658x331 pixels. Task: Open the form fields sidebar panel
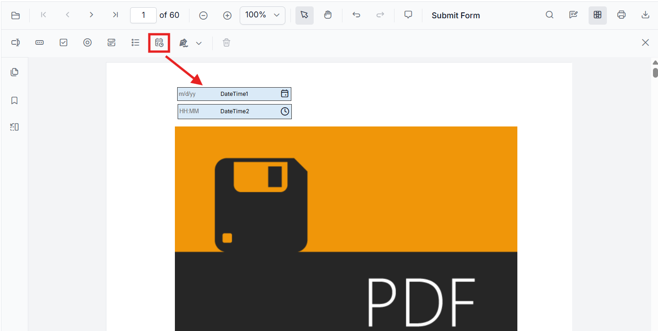[x=15, y=127]
